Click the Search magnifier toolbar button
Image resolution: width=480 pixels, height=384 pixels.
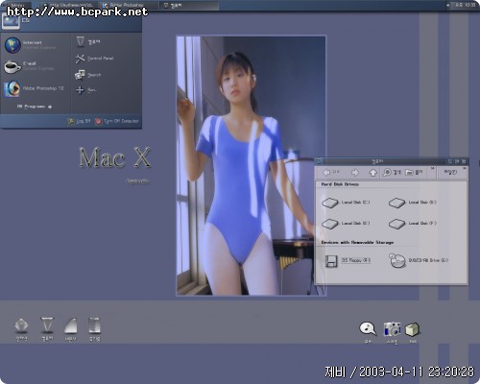click(x=392, y=173)
